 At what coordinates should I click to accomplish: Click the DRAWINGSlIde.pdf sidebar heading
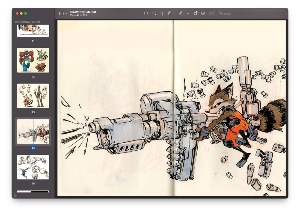click(x=27, y=22)
